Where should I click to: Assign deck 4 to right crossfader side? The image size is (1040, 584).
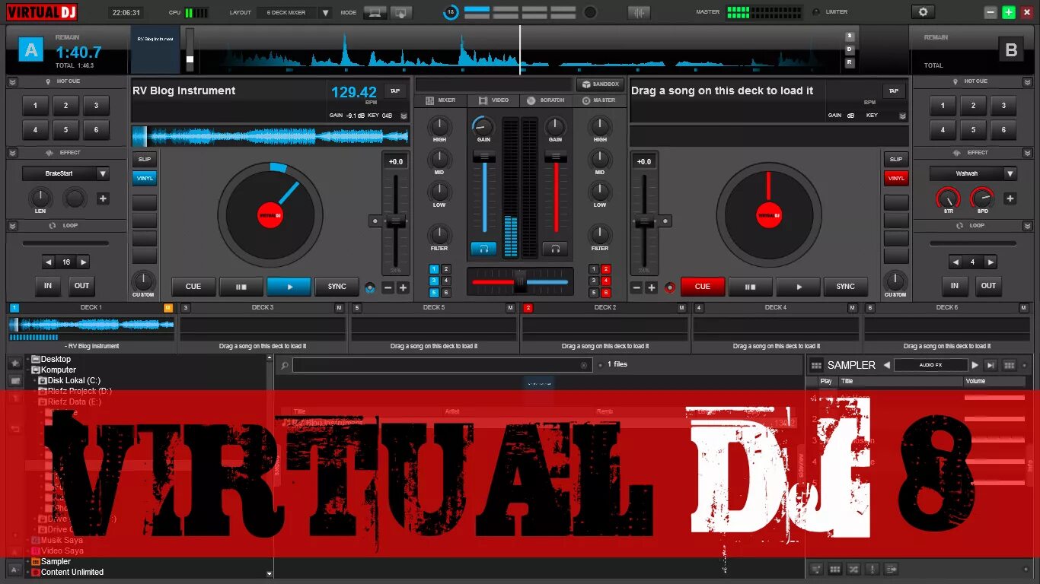[x=606, y=281]
